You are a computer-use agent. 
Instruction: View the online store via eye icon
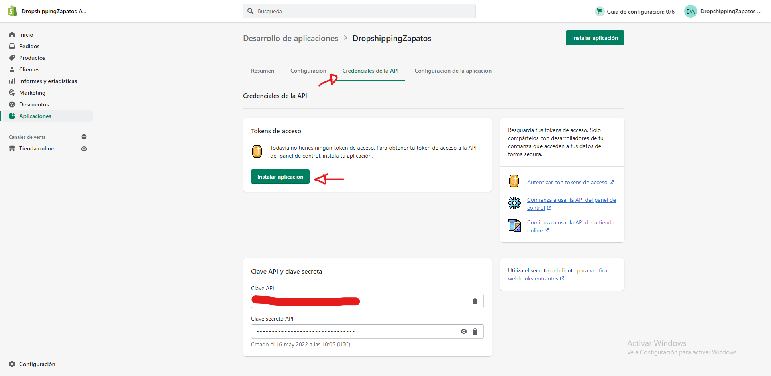pyautogui.click(x=84, y=149)
